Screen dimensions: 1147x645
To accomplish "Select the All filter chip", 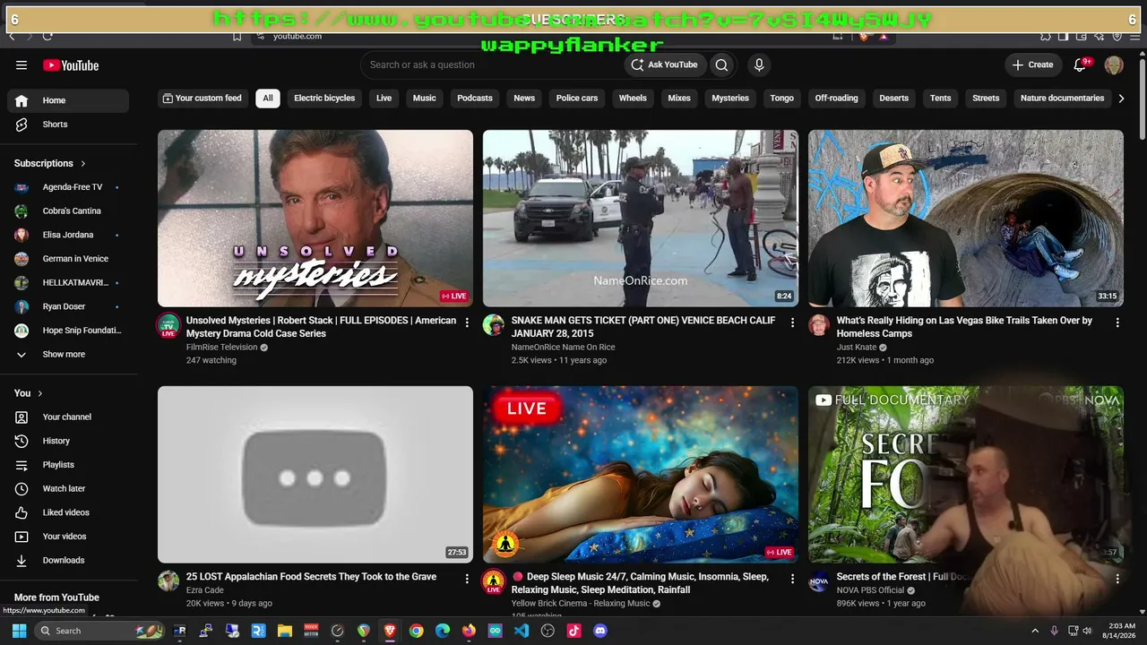I will (x=267, y=99).
